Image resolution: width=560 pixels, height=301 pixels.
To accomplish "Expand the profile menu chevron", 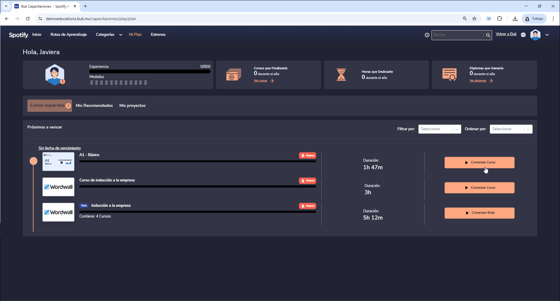I will pyautogui.click(x=547, y=35).
